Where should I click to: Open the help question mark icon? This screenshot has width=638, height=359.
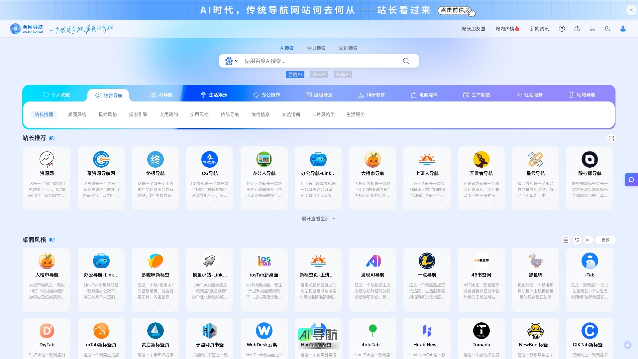tap(562, 29)
